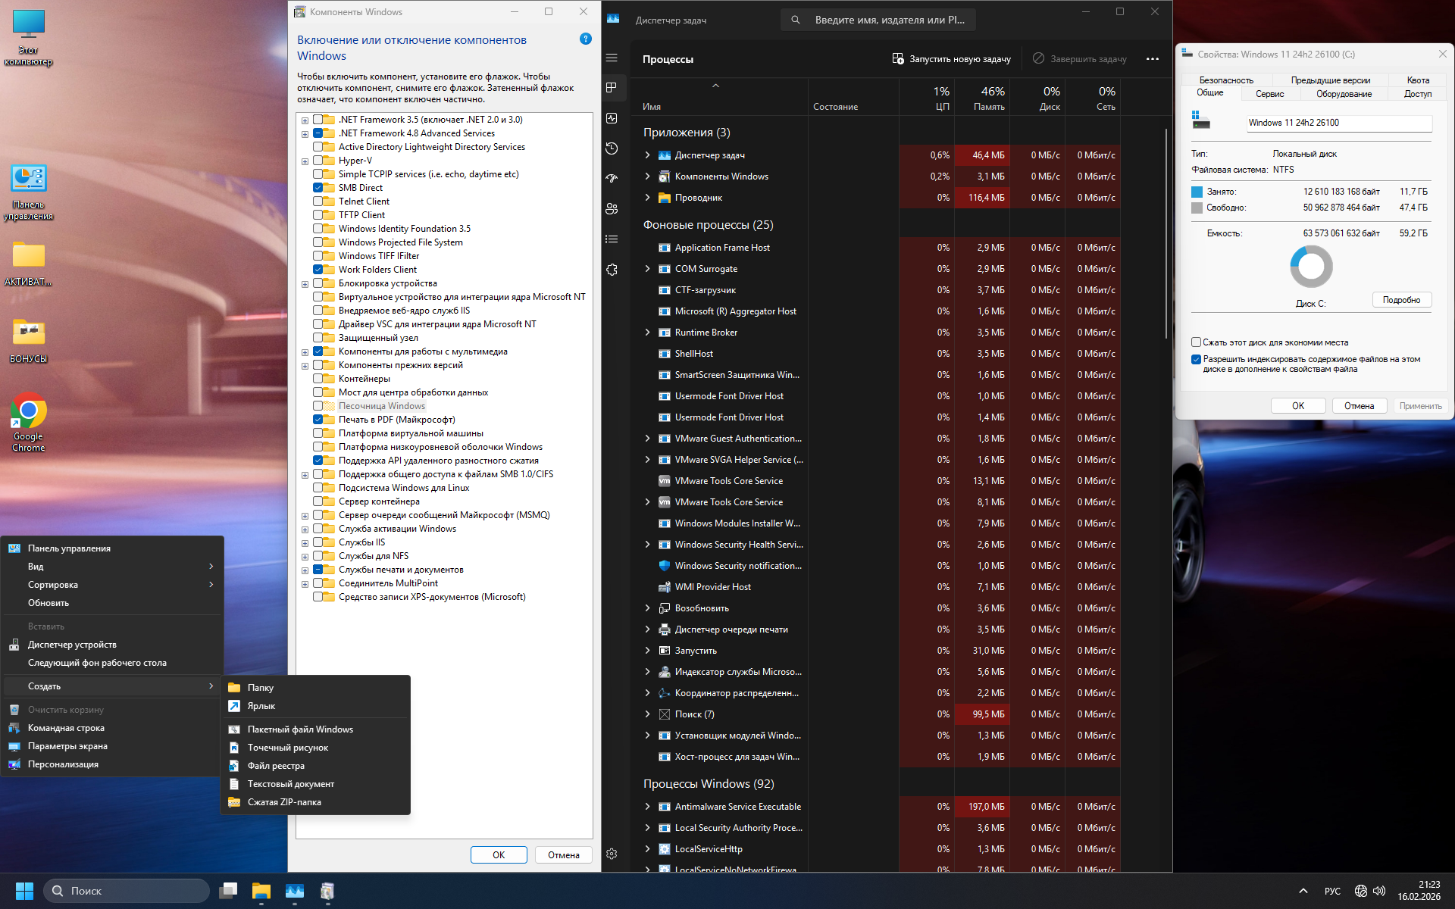Expand the Проводник process group

pos(647,198)
